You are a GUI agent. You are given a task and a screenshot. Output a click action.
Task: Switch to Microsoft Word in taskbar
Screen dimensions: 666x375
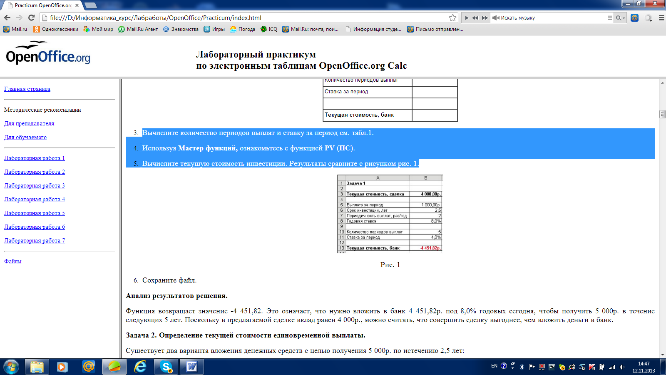click(192, 367)
